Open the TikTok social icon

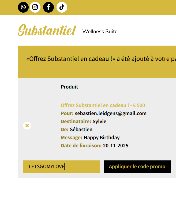coord(62,7)
